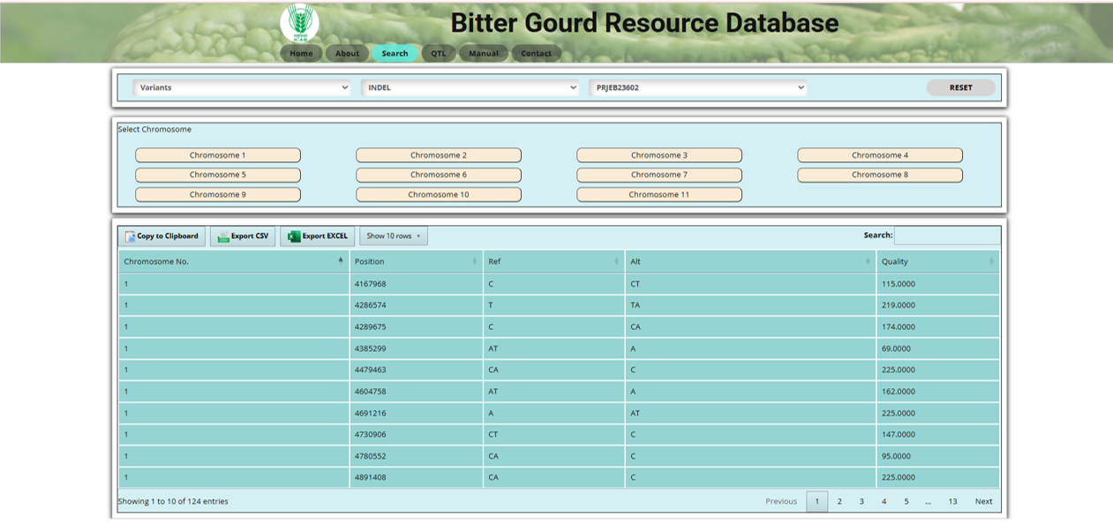Open the Show 10 rows menu
Viewport: 1113px width, 532px height.
tap(394, 236)
